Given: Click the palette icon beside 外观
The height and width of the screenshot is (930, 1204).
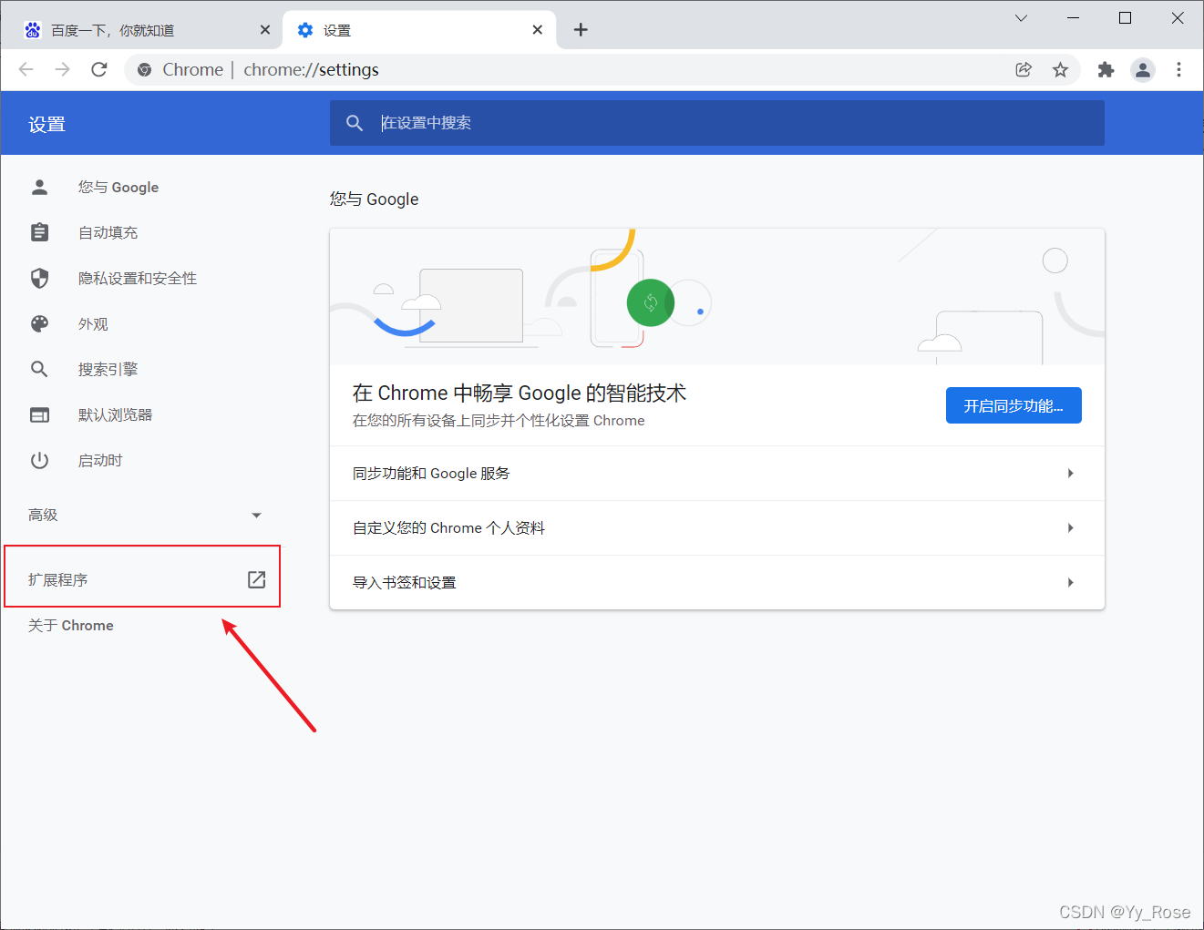Looking at the screenshot, I should click(39, 323).
